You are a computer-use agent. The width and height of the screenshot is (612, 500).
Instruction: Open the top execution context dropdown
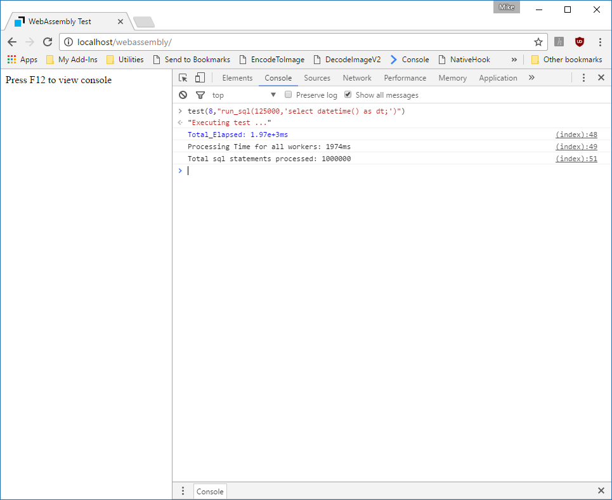[244, 95]
